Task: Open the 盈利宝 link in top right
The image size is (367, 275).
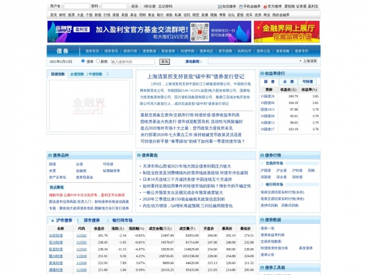Action: click(313, 6)
